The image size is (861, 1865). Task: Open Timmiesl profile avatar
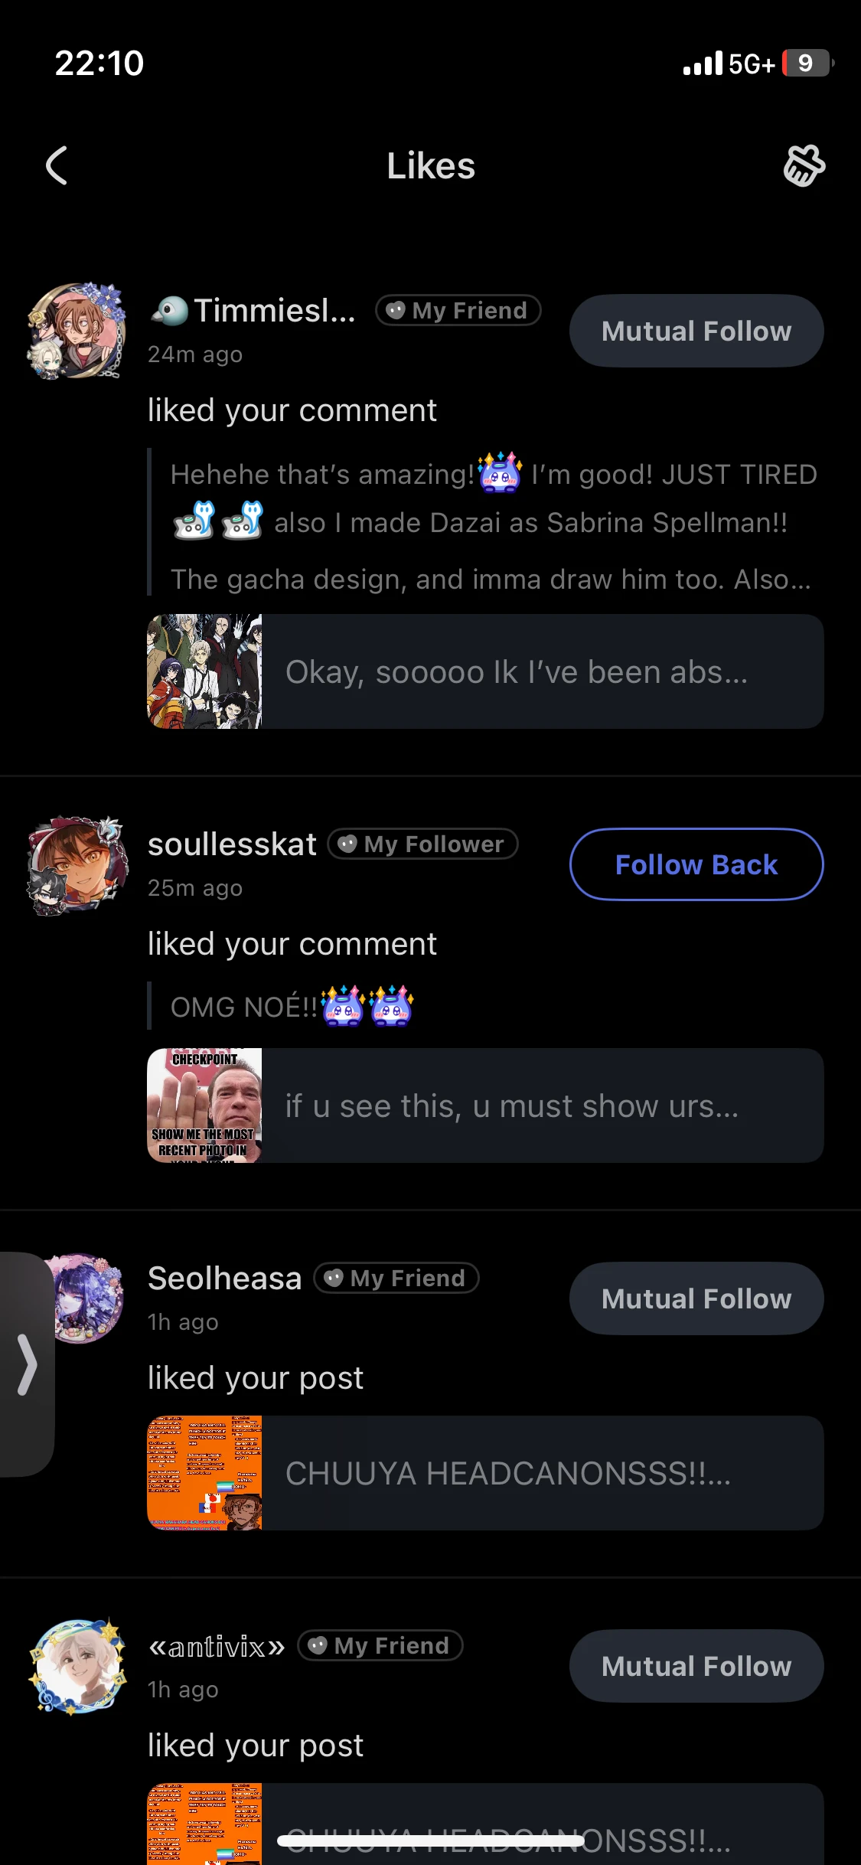pos(77,331)
